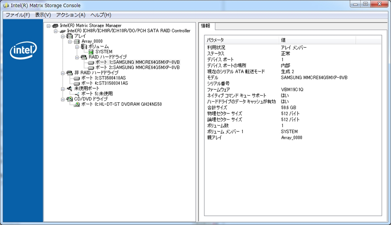The height and width of the screenshot is (225, 391).
Task: Collapse the SATA RAID Controller node
Action: (x=56, y=31)
